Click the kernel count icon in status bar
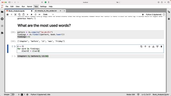This screenshot has width=171, height=96. coord(27,94)
